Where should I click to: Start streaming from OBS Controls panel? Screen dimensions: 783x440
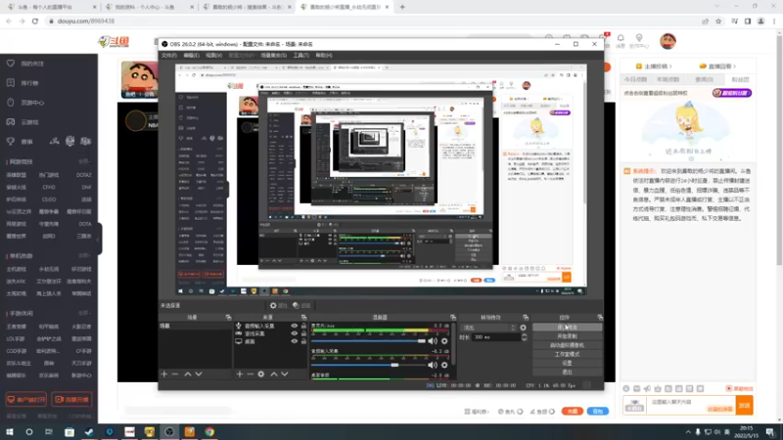point(567,328)
